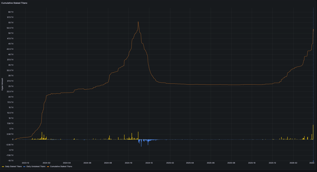Viewport: 317px width, 172px height.
Task: Toggle Cumulative Staked Titanx series in legend
Action: [61, 166]
